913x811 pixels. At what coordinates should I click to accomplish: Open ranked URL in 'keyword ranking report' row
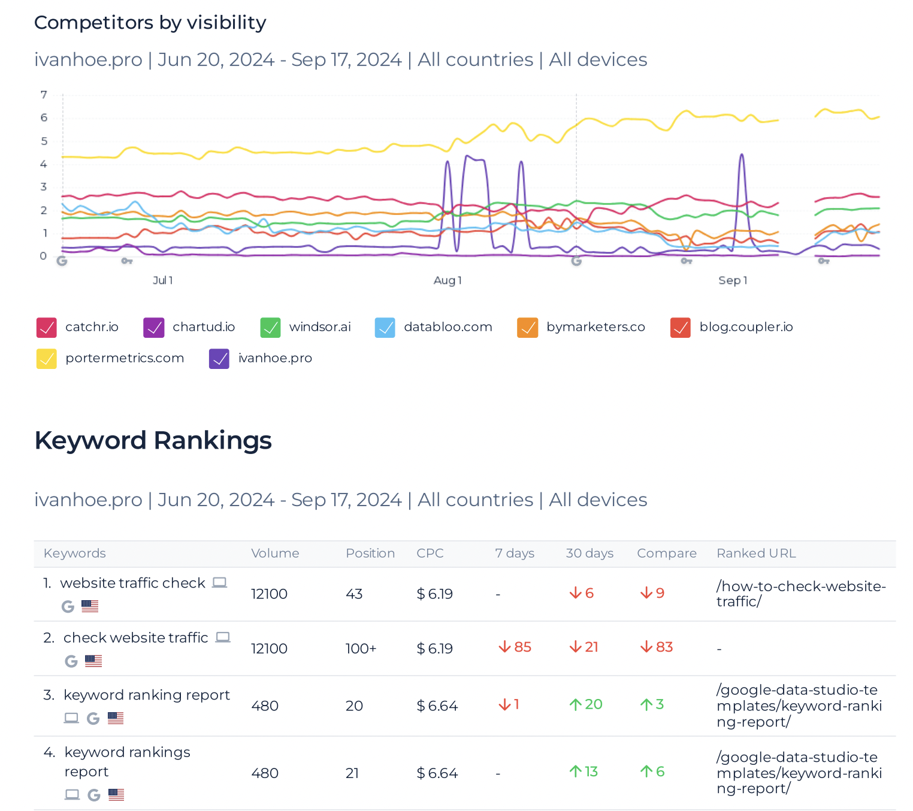tap(799, 706)
